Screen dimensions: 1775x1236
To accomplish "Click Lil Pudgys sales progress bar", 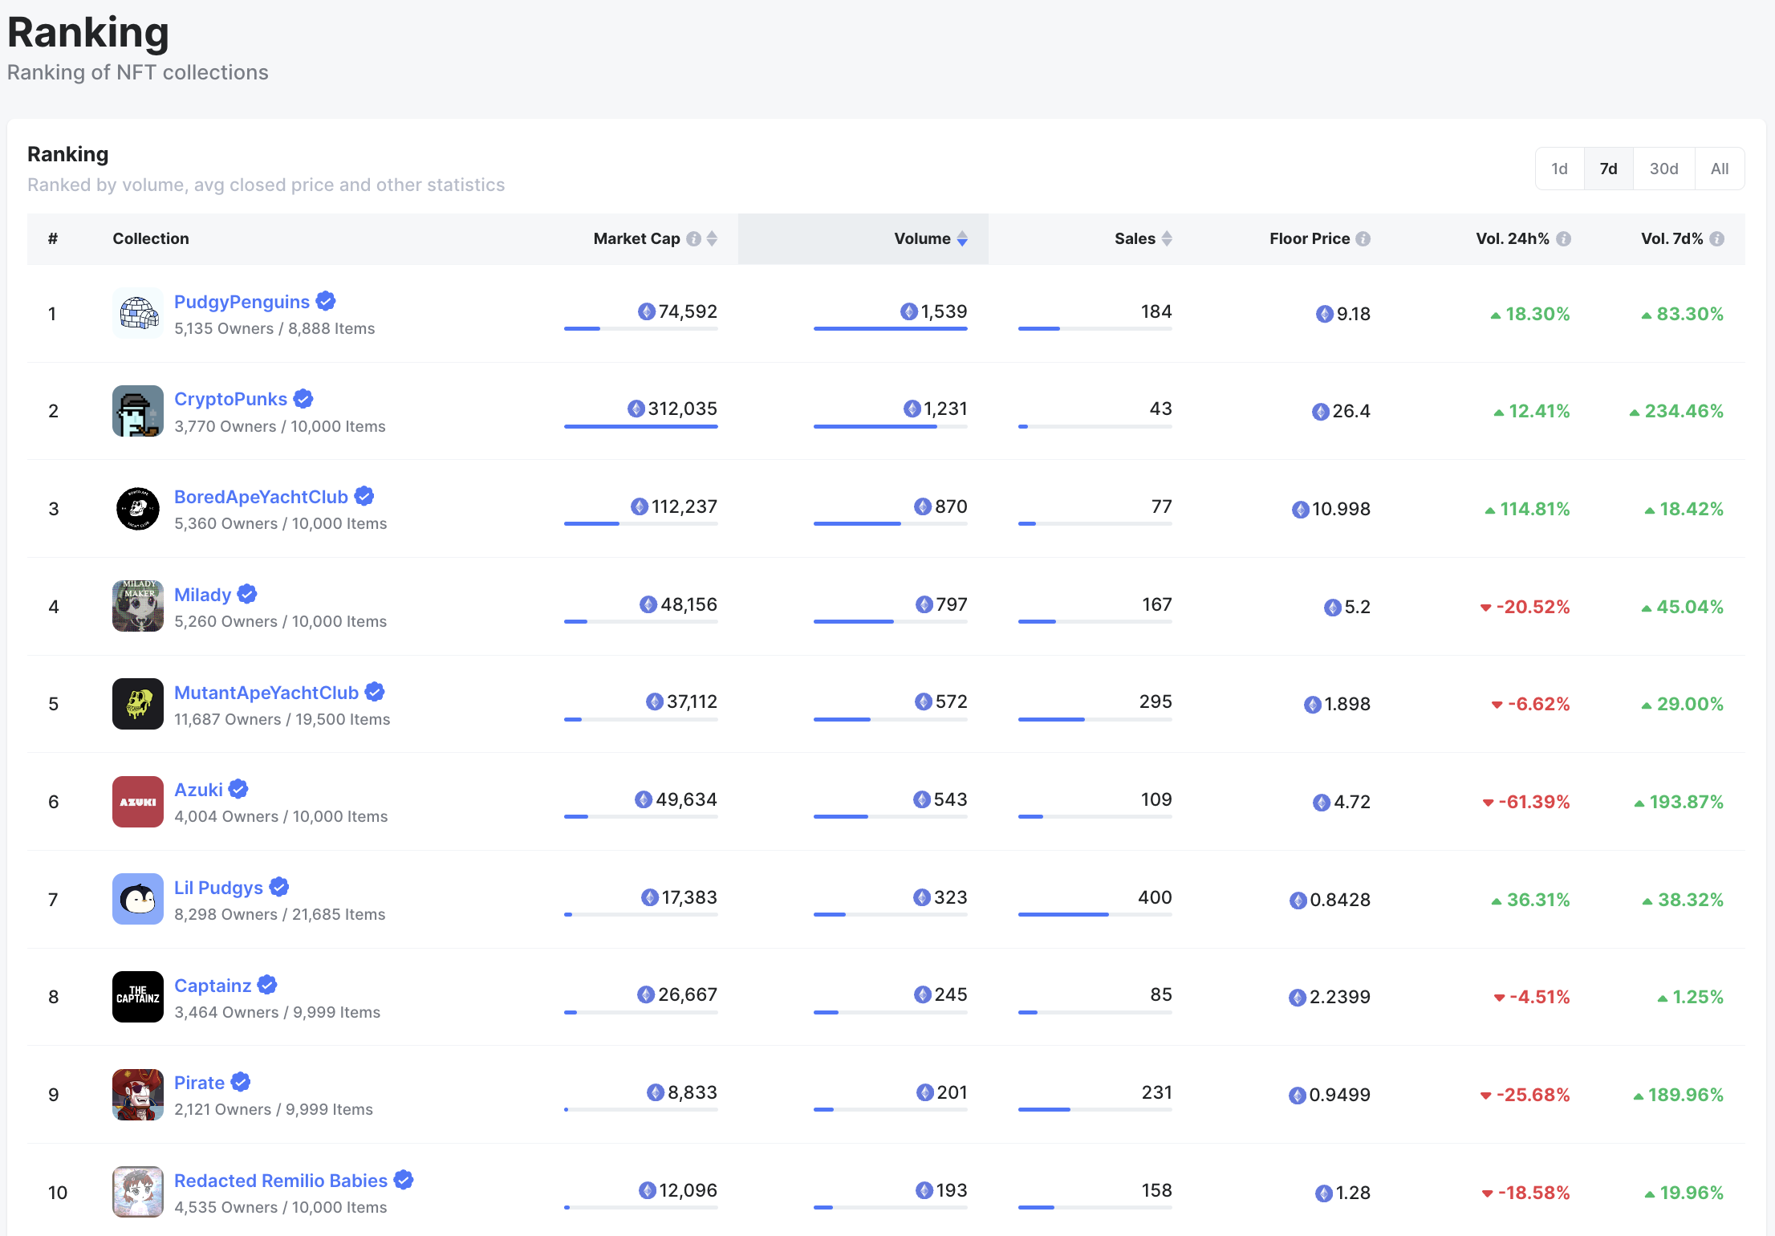I will (x=1095, y=914).
